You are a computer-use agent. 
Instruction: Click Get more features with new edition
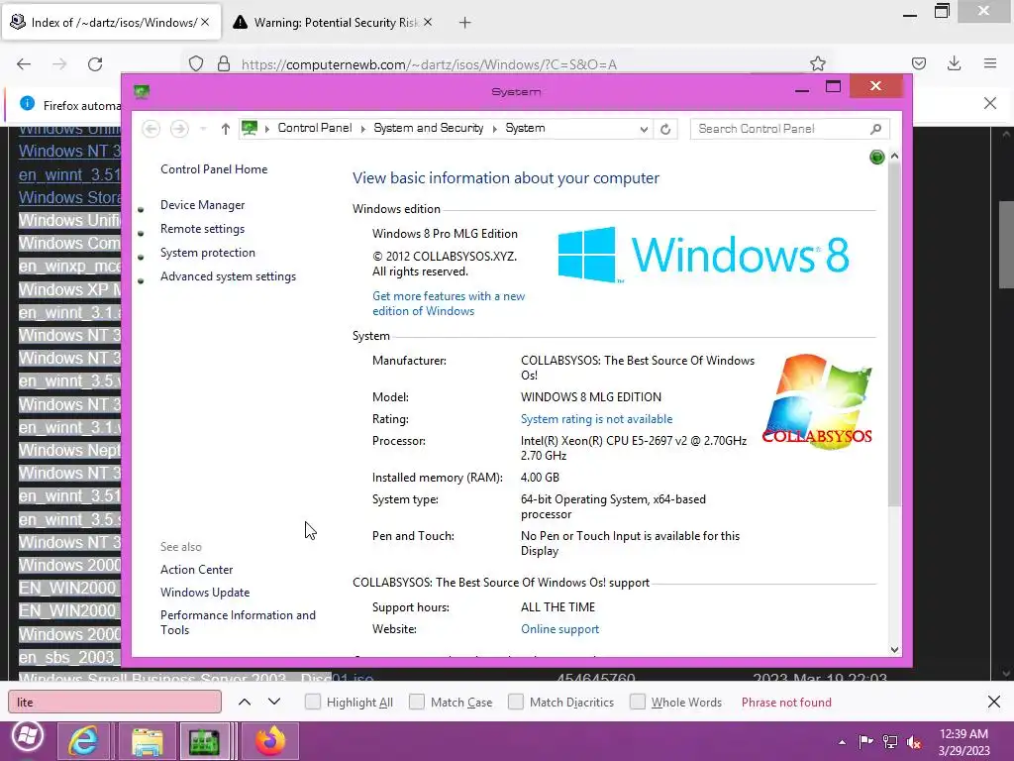[x=449, y=303]
